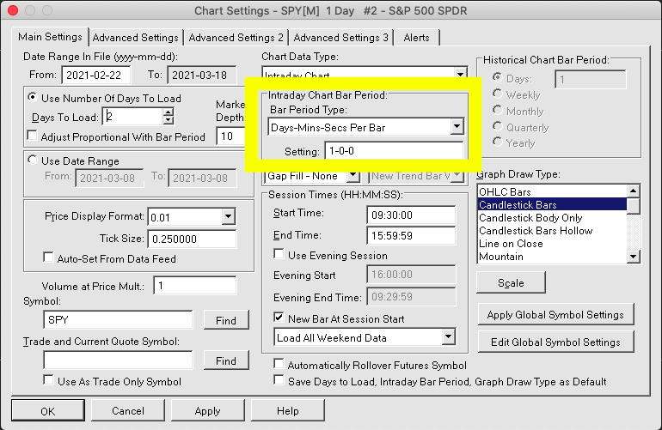662x430 pixels.
Task: Click the Cancel button
Action: point(128,410)
